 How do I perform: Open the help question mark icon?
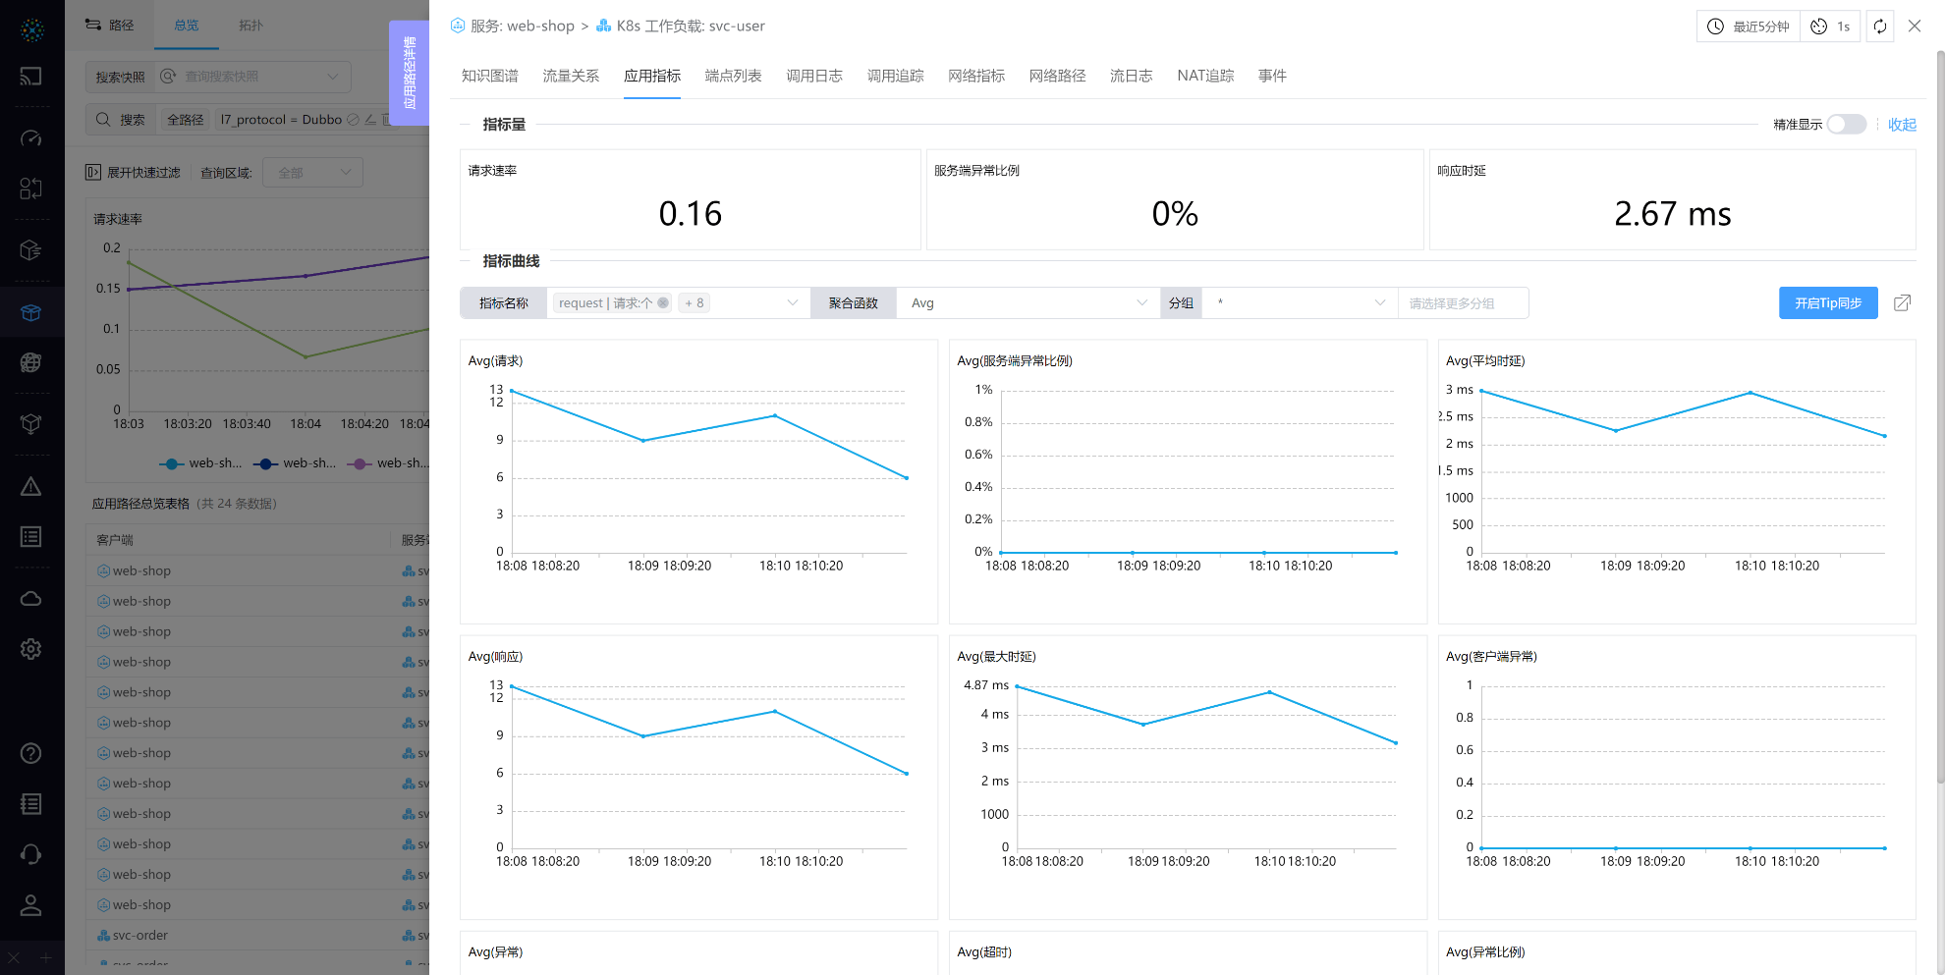(31, 753)
